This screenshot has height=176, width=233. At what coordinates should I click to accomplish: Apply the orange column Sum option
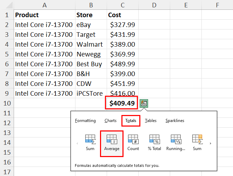click(x=197, y=143)
